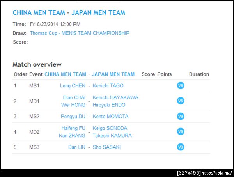Screen dimensions: 234x177
Task: Open Kenichi HAYAKAWA's player page
Action: coord(115,97)
